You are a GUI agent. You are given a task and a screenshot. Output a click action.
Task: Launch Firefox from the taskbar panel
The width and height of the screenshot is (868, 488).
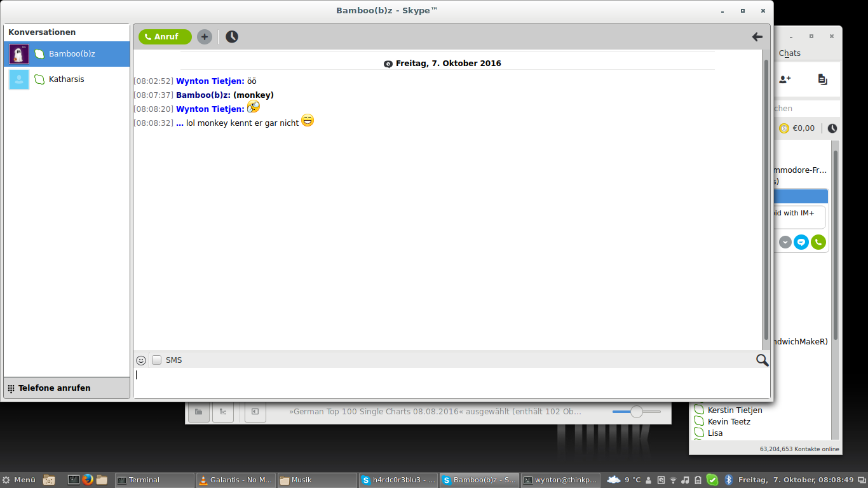pyautogui.click(x=88, y=480)
